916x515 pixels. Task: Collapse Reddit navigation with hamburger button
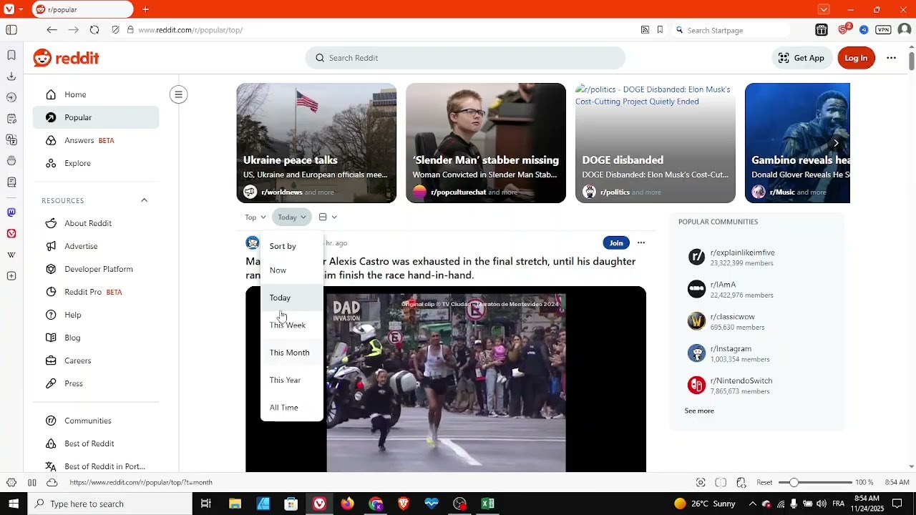[178, 94]
